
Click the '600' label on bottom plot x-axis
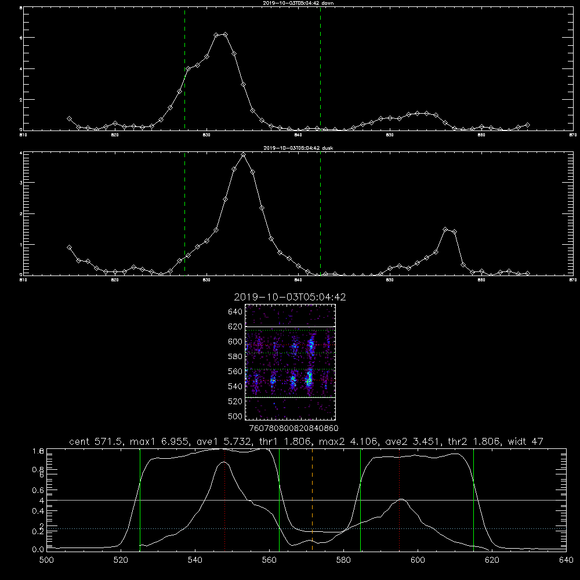(x=418, y=560)
